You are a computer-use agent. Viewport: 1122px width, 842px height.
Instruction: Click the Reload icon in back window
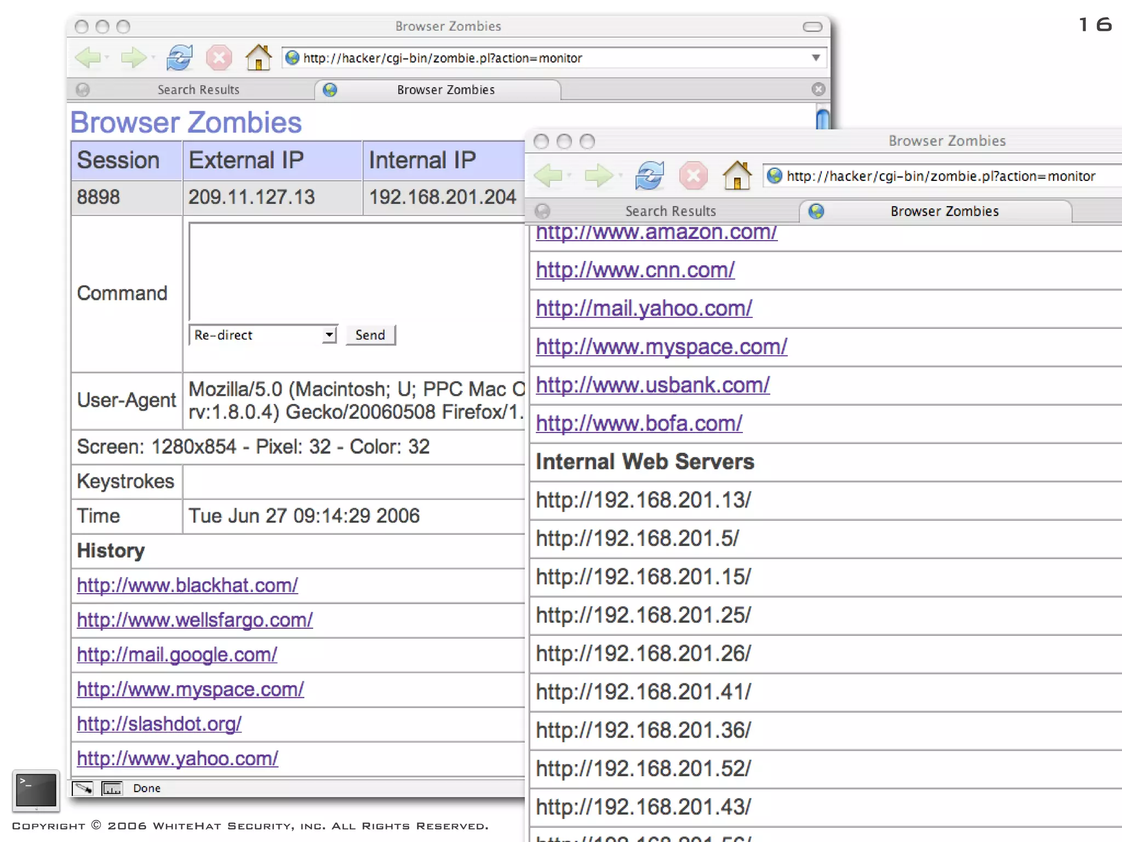(x=180, y=58)
